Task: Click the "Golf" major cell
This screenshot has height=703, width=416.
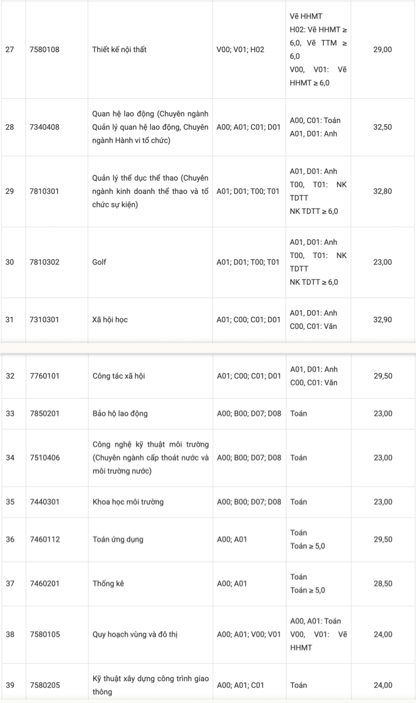Action: (x=99, y=262)
